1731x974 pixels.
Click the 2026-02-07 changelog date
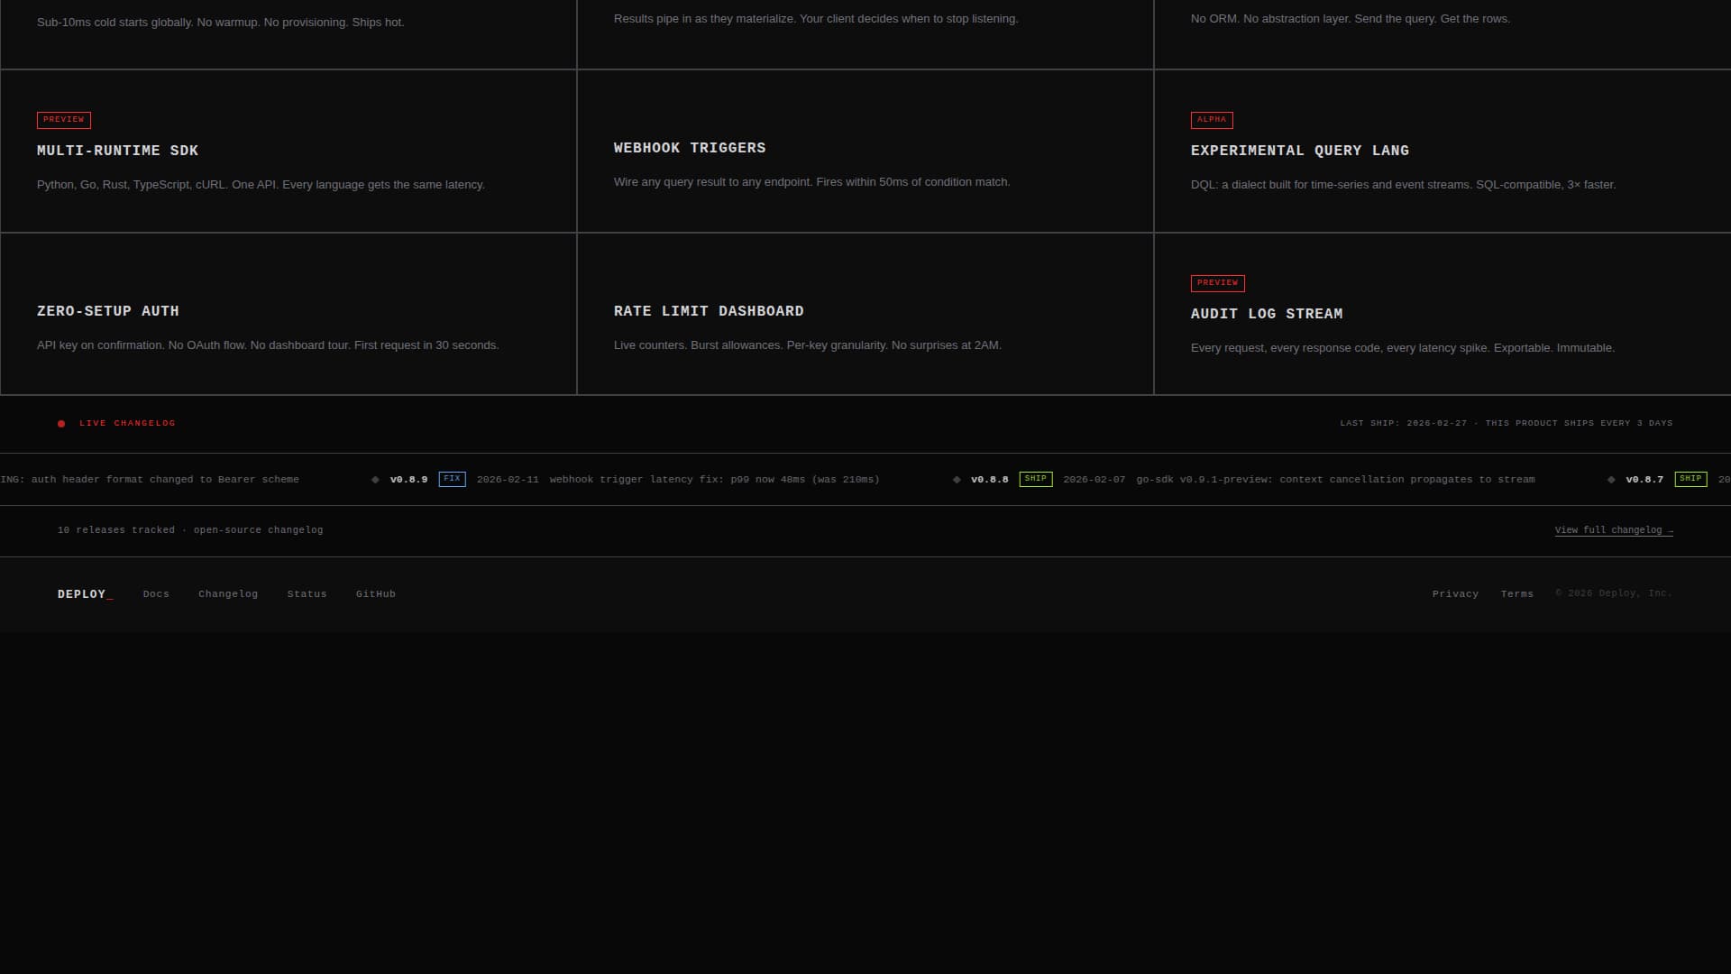[x=1094, y=480]
